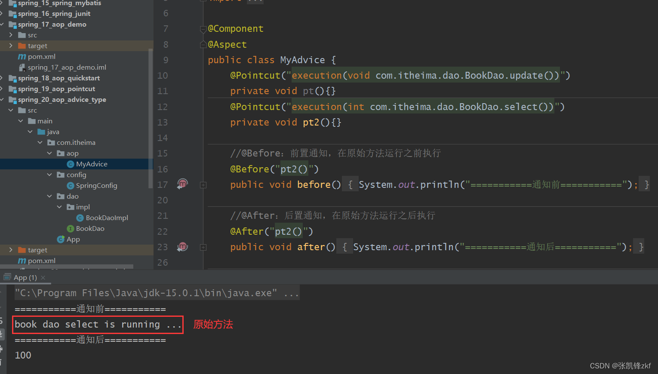Click the project tree vertical scrollbar

click(151, 118)
